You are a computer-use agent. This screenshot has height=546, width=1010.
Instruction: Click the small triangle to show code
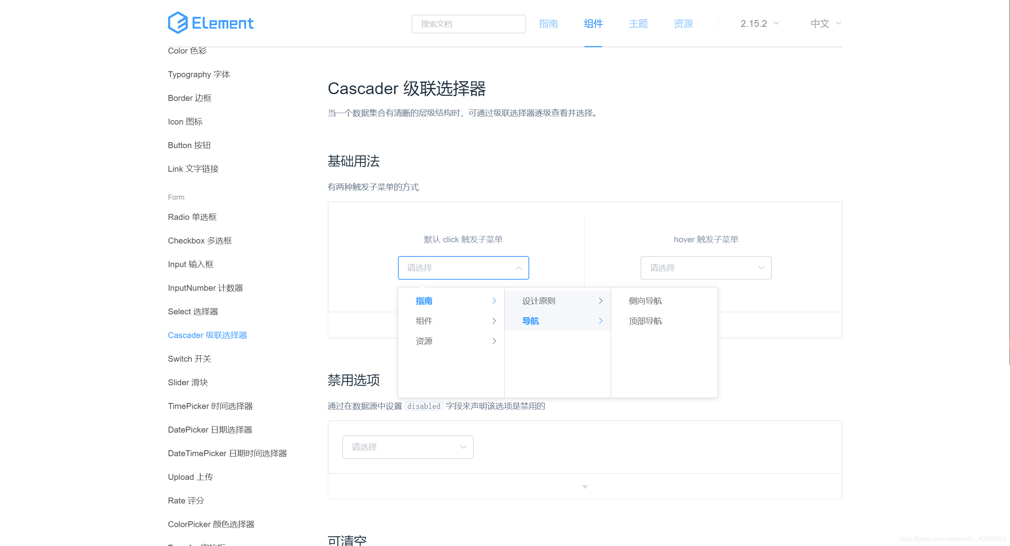585,487
